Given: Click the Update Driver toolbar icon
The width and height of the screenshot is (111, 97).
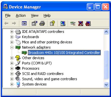Looking at the screenshot, I should tap(73, 23).
